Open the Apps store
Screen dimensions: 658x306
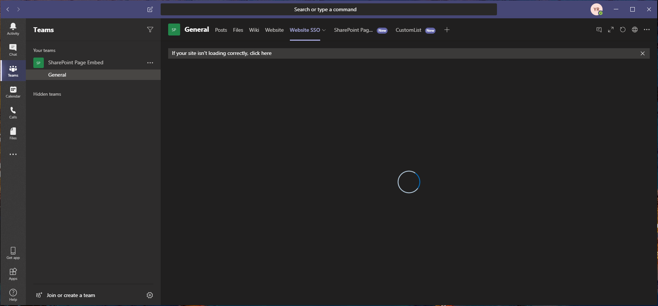pyautogui.click(x=13, y=274)
